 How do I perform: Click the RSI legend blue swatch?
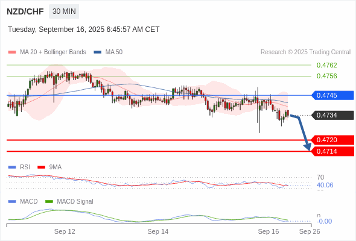tap(12, 167)
